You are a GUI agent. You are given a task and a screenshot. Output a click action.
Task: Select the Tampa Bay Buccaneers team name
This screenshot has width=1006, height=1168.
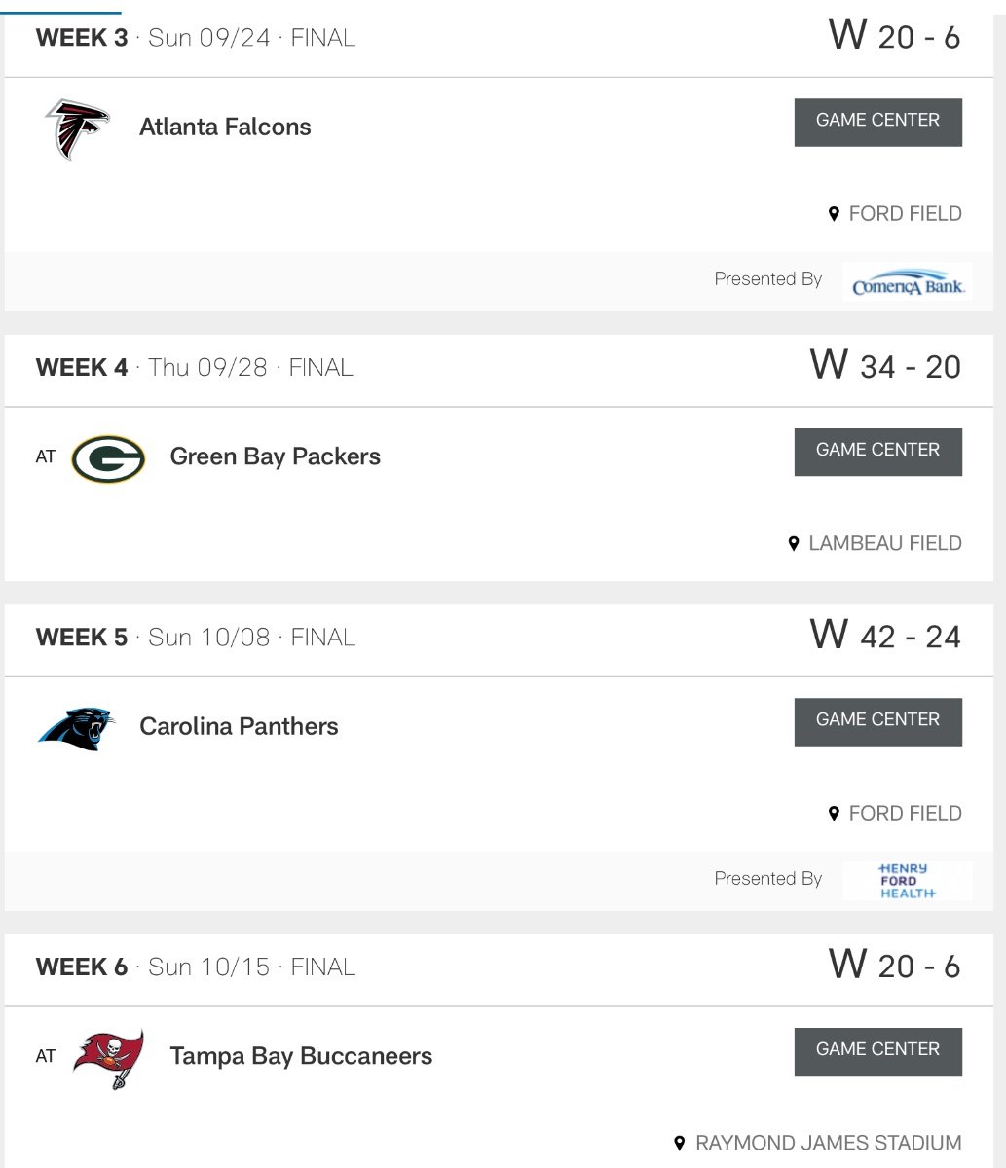301,1057
